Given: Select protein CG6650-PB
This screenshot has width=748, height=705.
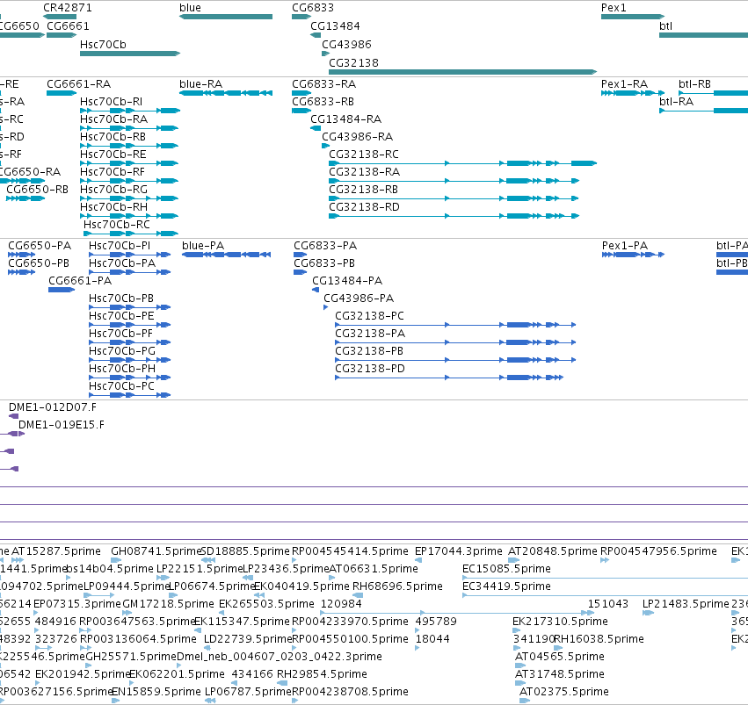Looking at the screenshot, I should (21, 272).
